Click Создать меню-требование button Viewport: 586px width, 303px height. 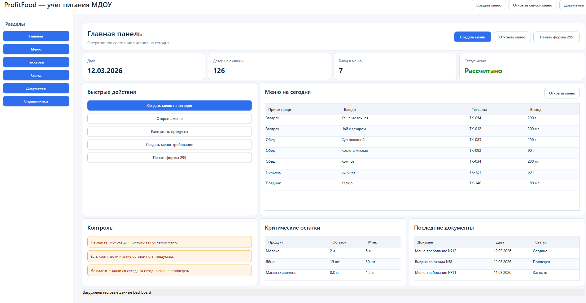tap(169, 145)
